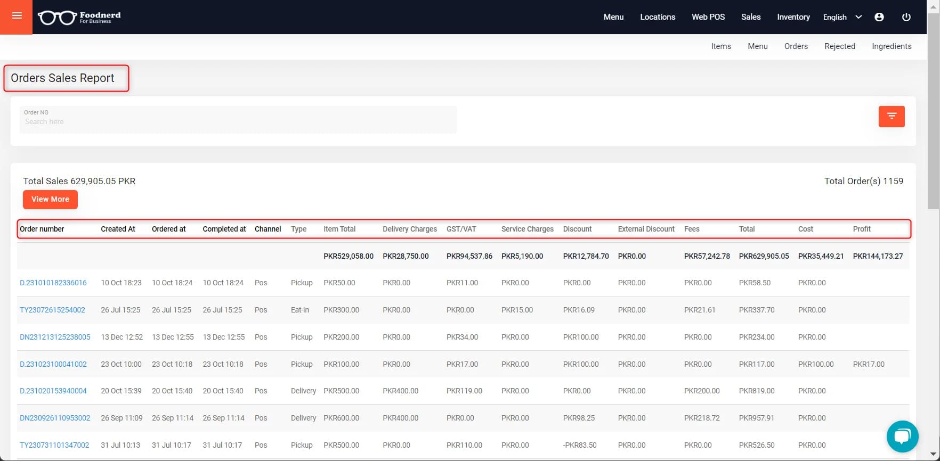Click the Total Sales 629,905.05 PKR text
The image size is (940, 461).
79,181
